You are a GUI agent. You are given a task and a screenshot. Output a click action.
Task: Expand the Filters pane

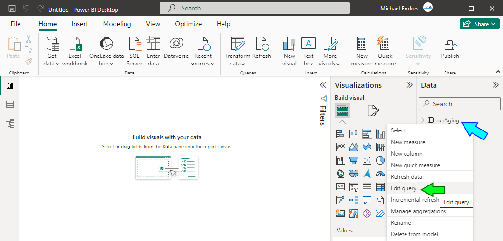[x=323, y=85]
